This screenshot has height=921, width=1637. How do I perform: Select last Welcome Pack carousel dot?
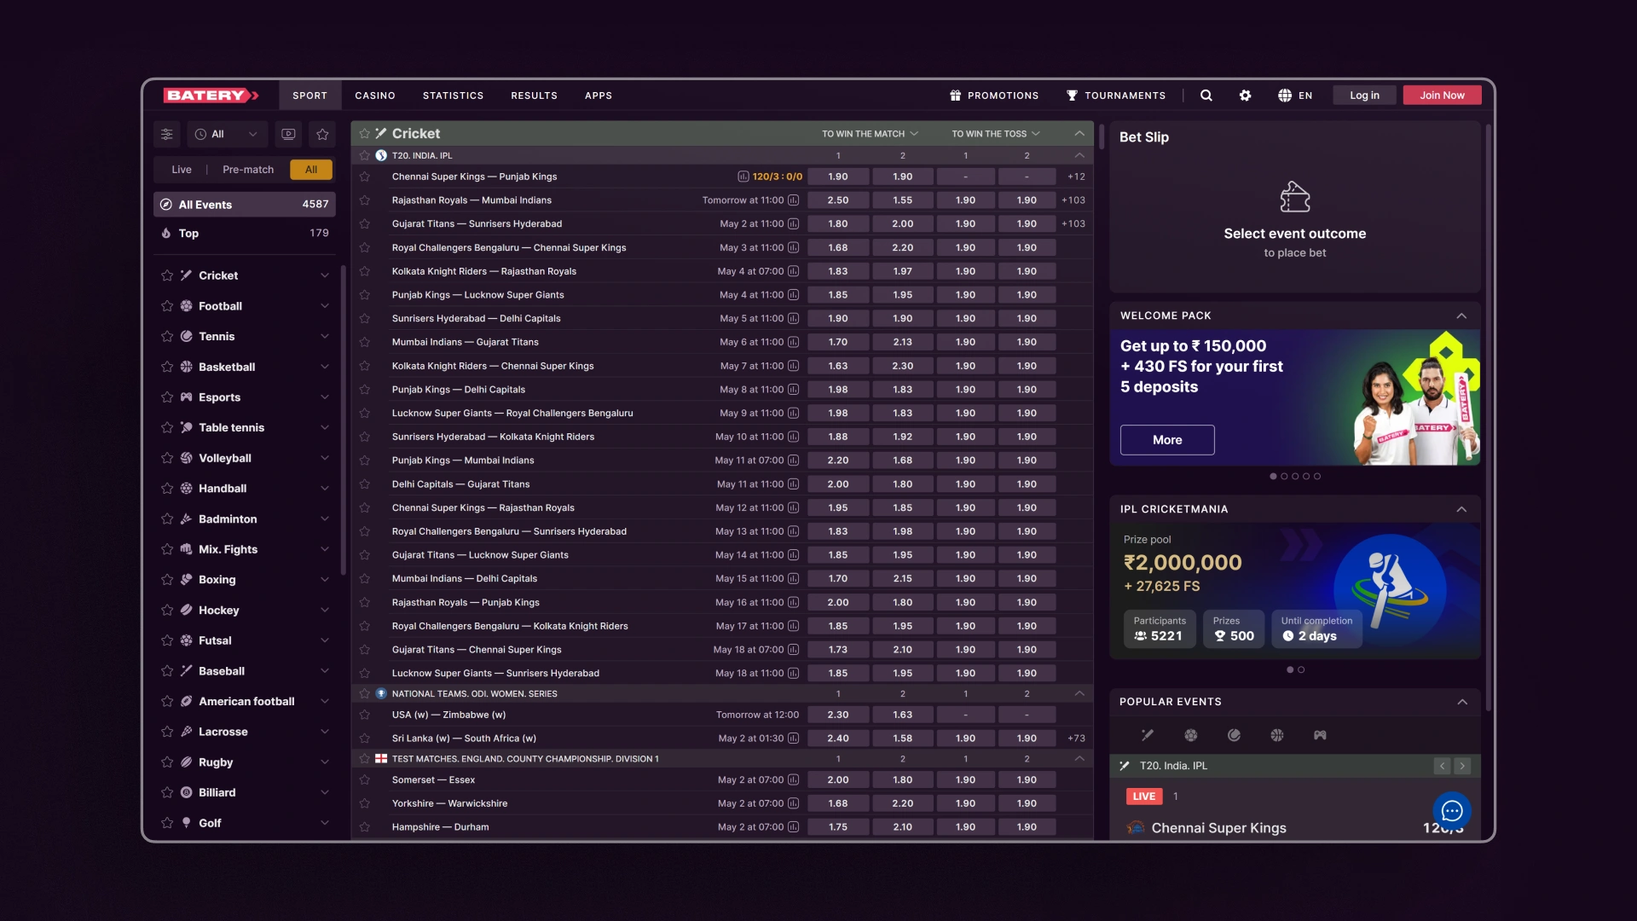click(x=1317, y=477)
